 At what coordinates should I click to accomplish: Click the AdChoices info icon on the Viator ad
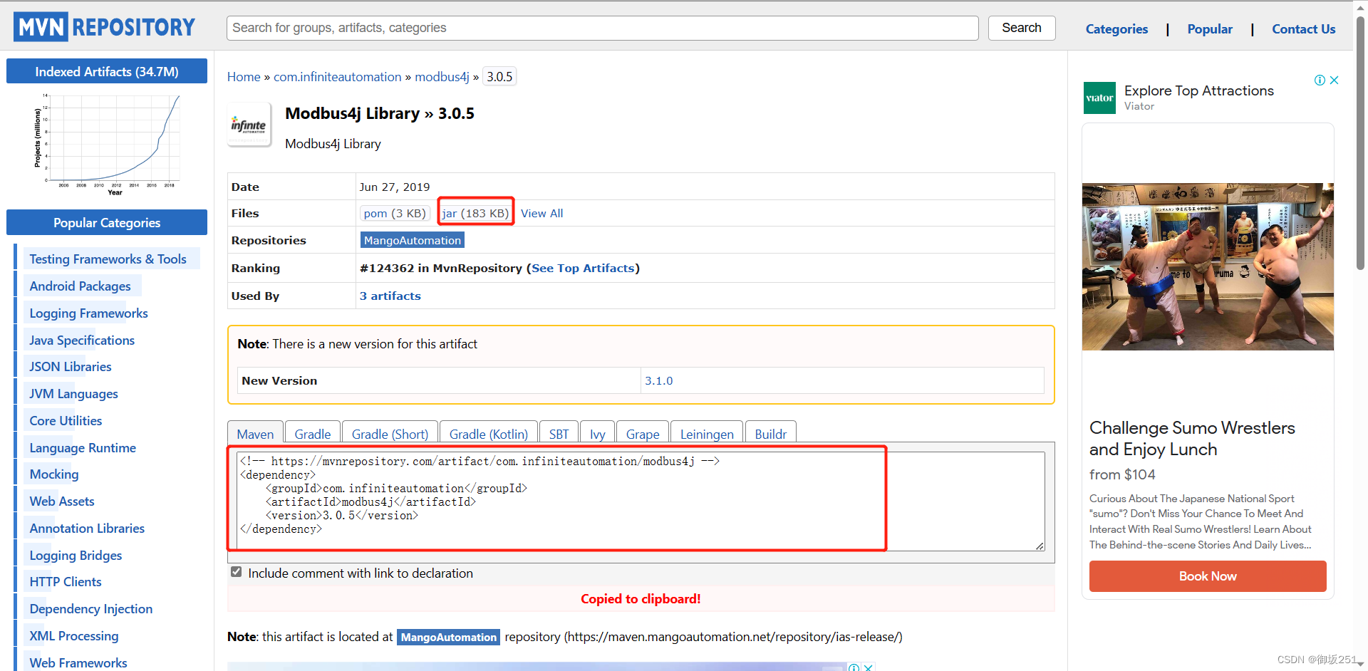(x=1320, y=80)
